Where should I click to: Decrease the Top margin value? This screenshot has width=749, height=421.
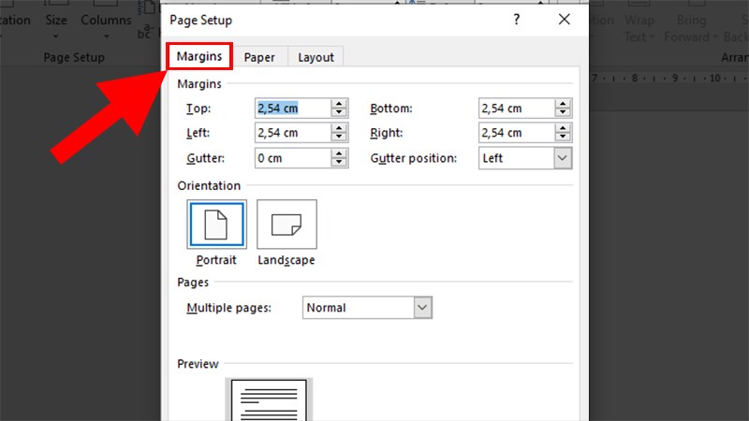click(x=339, y=113)
